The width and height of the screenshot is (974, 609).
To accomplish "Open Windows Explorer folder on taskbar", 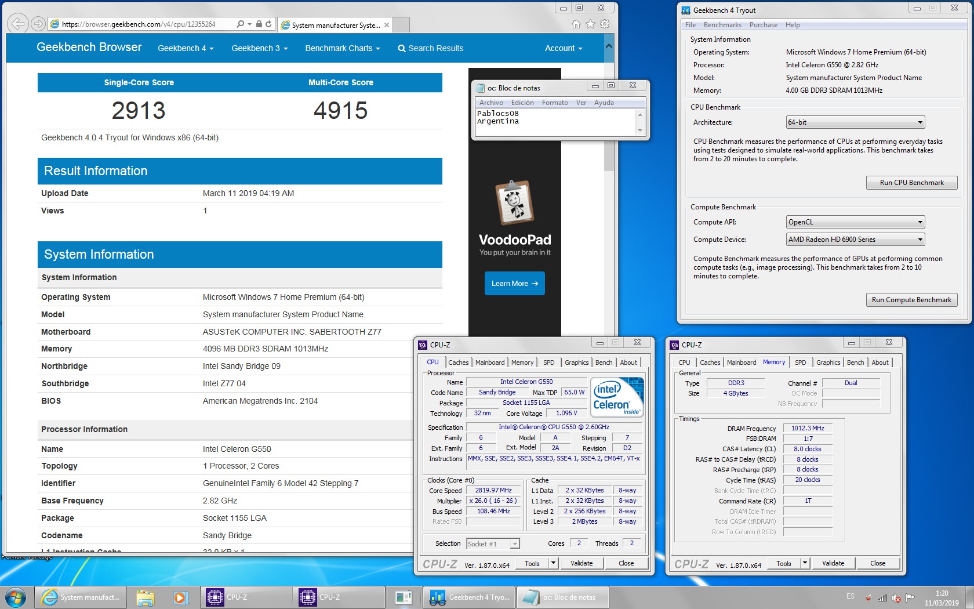I will [146, 597].
